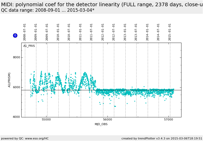Click the 56000 x-axis tick label
Screen dimensions: 203x141
pyautogui.click(x=107, y=120)
